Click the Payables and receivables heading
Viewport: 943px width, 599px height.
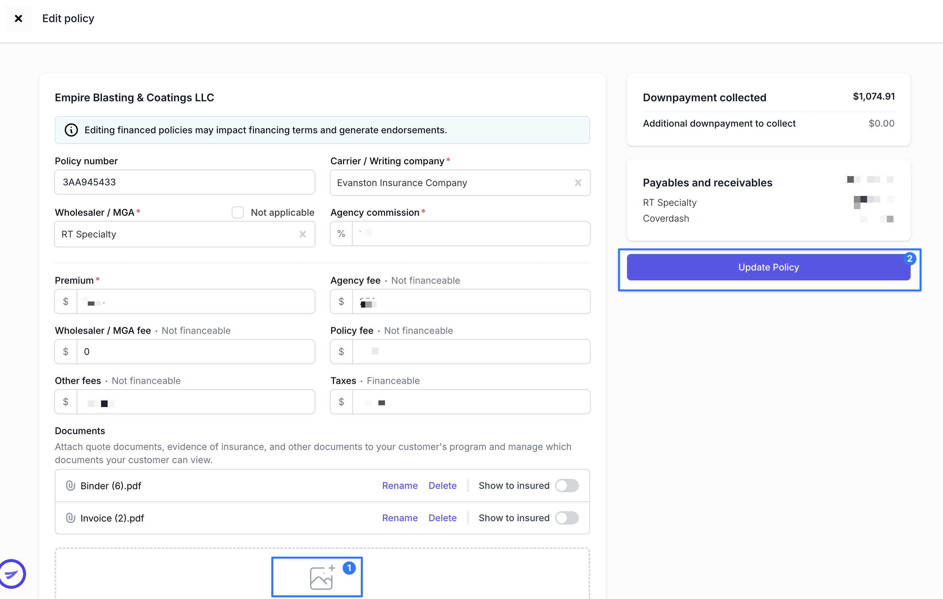[707, 183]
